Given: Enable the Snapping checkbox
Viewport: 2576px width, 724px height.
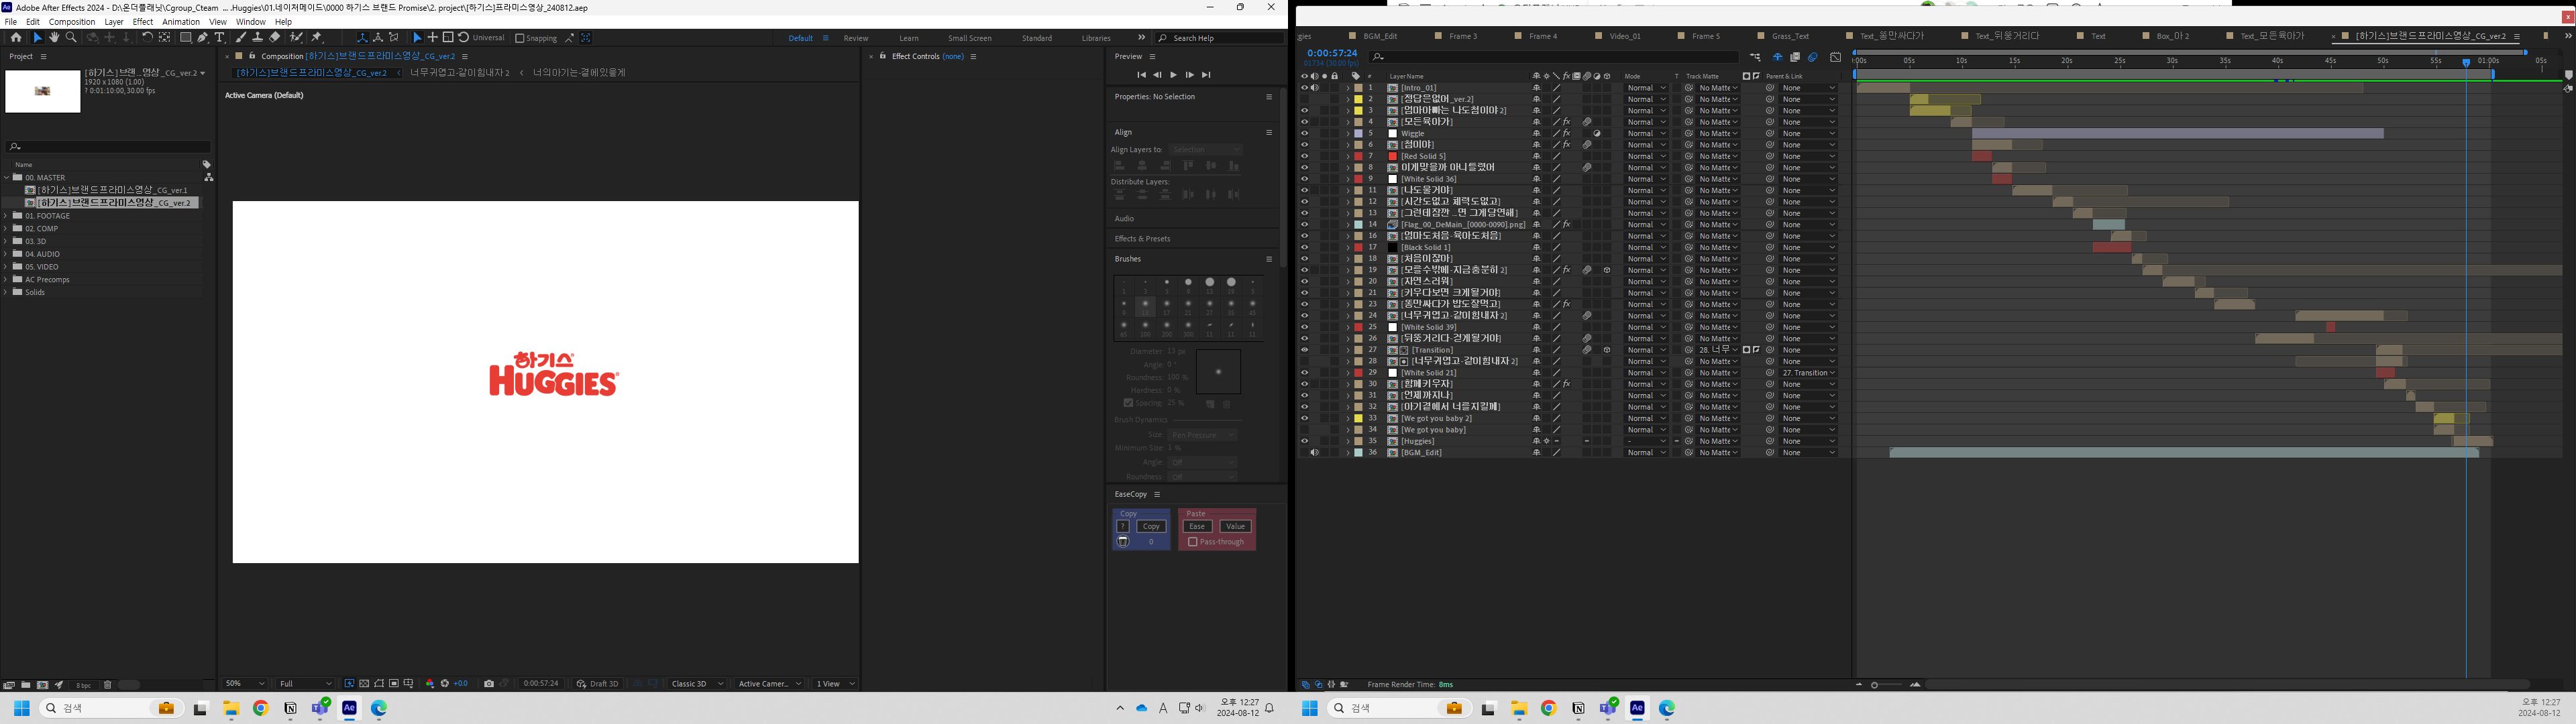Looking at the screenshot, I should tap(520, 37).
